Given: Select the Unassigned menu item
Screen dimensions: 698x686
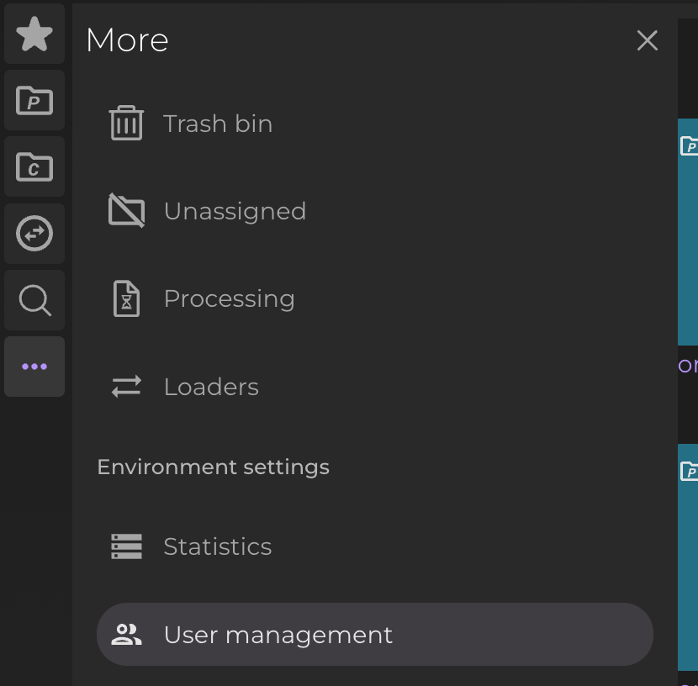Looking at the screenshot, I should (x=235, y=211).
